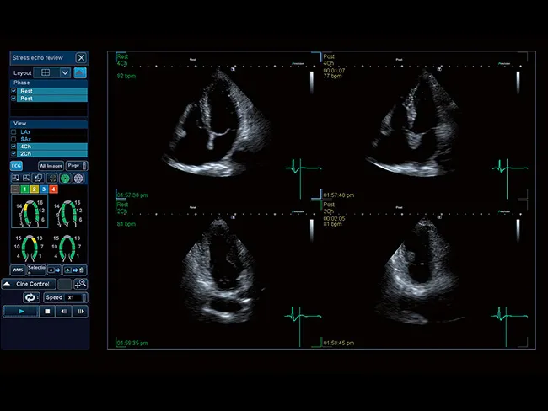Open the Layout dropdown
The image size is (548, 411).
(x=65, y=73)
